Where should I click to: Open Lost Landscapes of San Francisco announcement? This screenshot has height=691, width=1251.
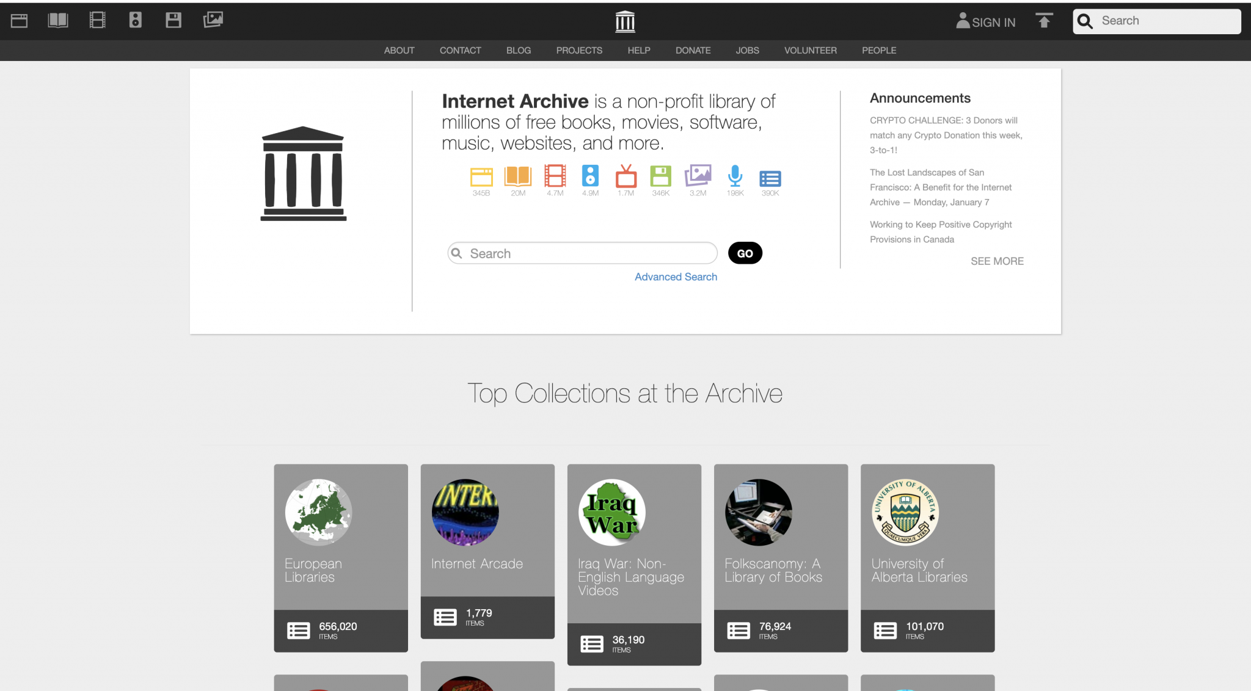coord(941,187)
